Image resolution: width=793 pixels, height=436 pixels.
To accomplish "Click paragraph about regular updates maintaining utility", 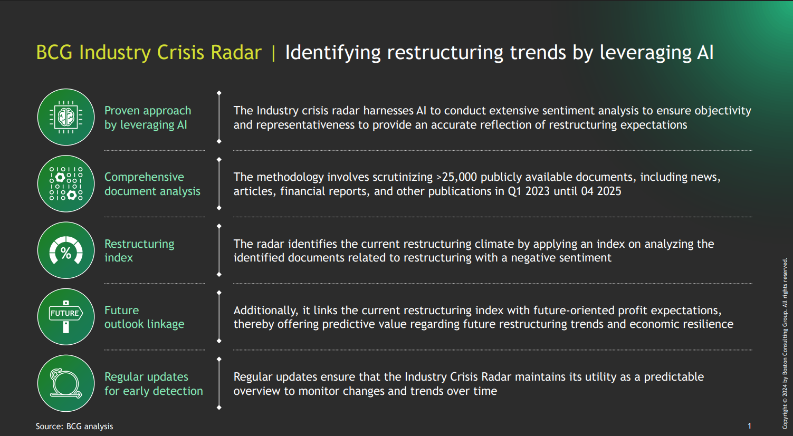I will coord(469,384).
